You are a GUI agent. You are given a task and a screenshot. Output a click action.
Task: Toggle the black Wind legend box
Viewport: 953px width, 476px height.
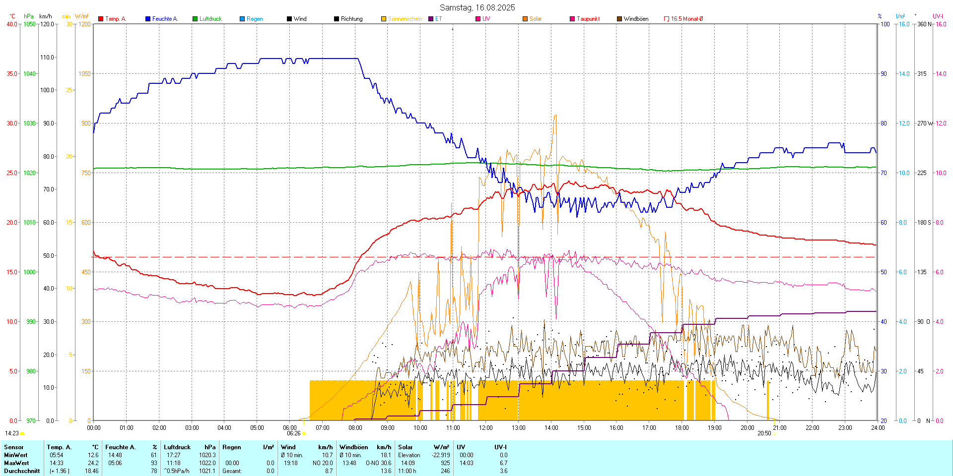pyautogui.click(x=289, y=19)
